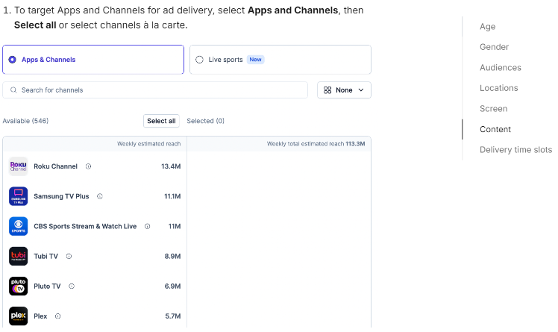Jump to Locations section in sidebar
The height and width of the screenshot is (332, 558).
coord(498,88)
